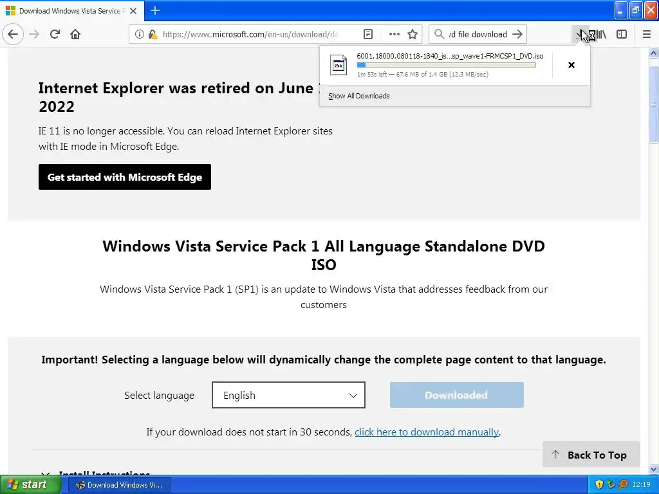Bookmark this page with star icon

[x=413, y=34]
